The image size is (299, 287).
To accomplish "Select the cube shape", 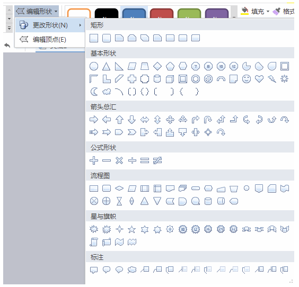I will tap(170, 79).
